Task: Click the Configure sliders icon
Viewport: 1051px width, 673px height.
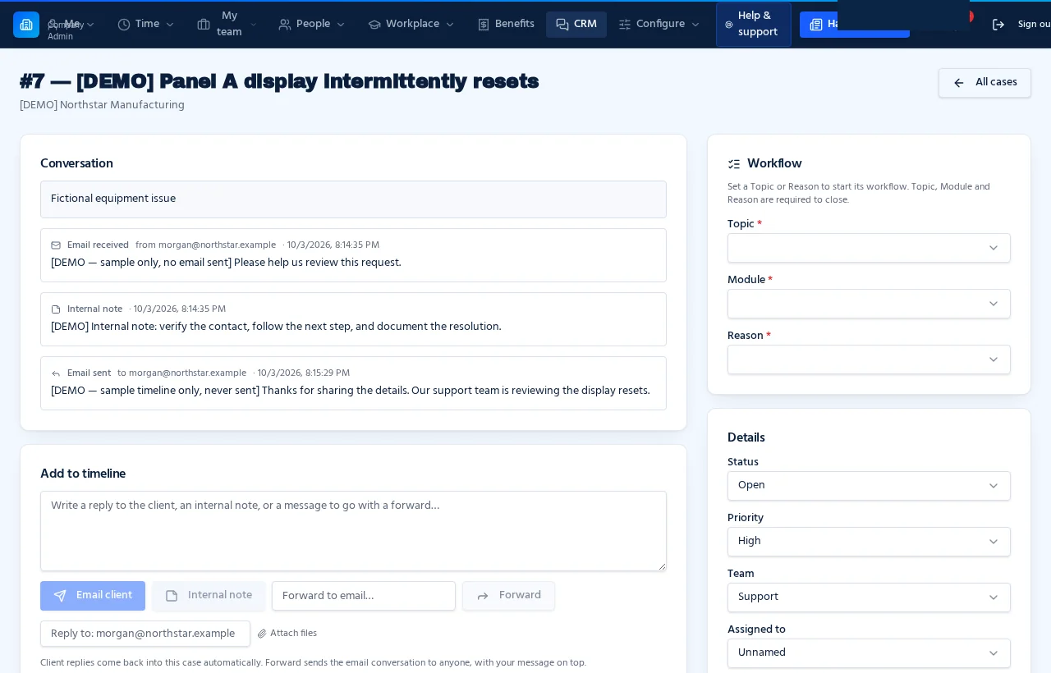Action: click(625, 25)
